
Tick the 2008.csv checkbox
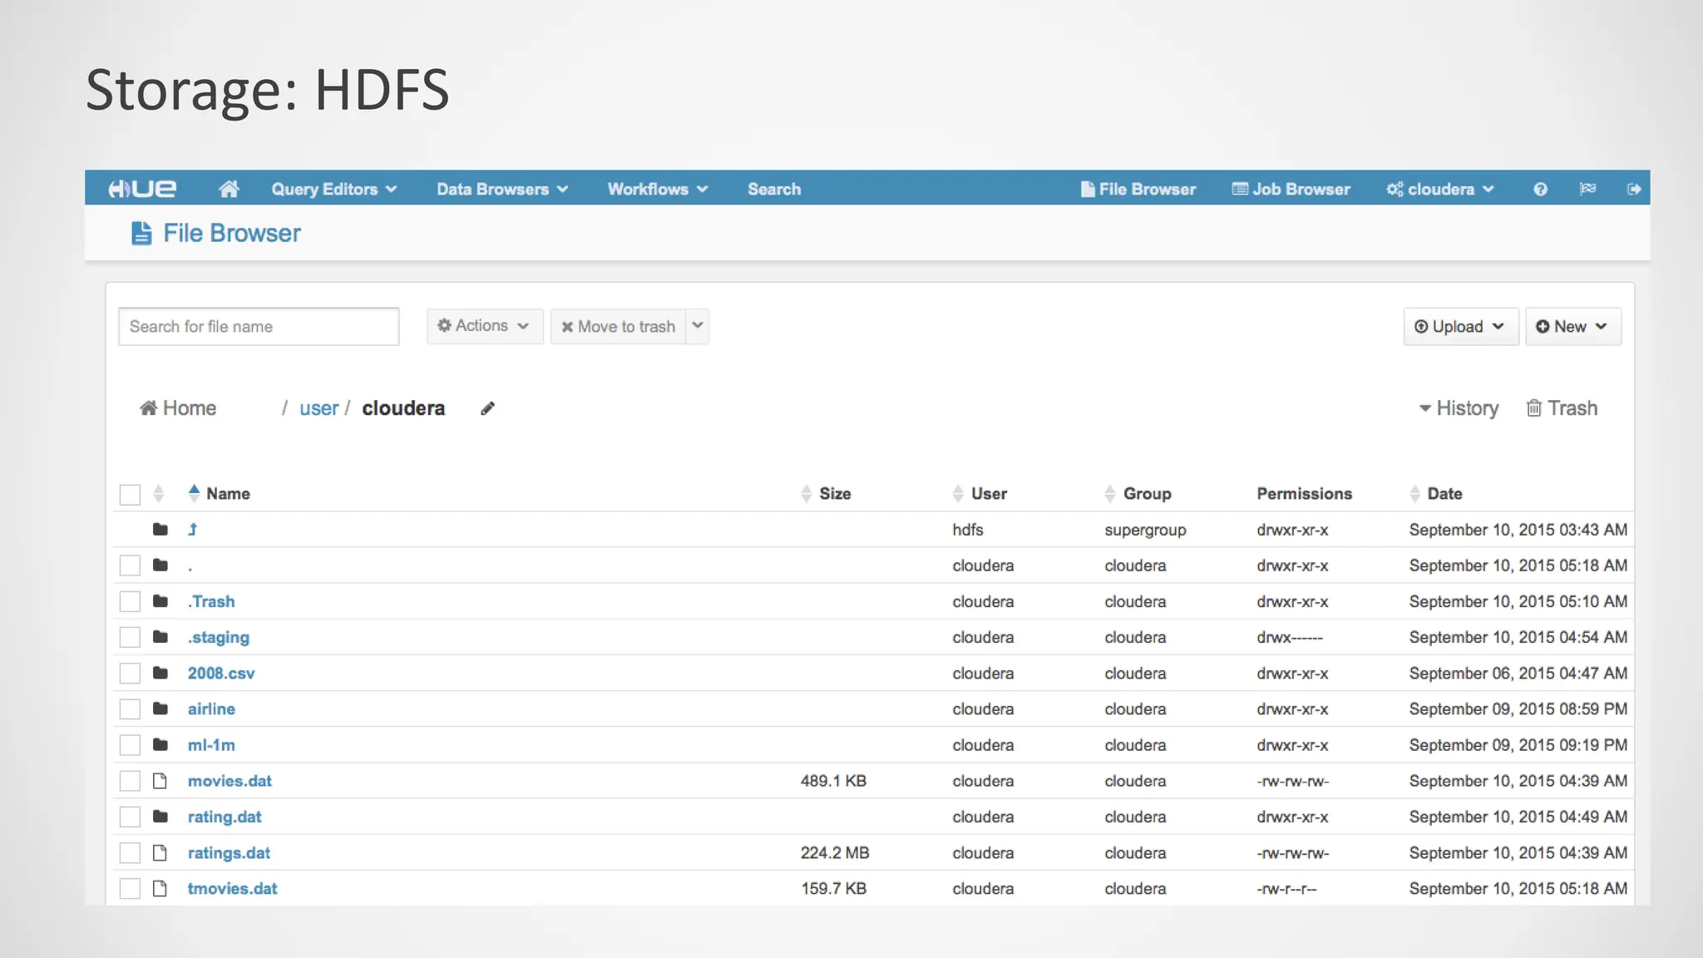coord(130,673)
